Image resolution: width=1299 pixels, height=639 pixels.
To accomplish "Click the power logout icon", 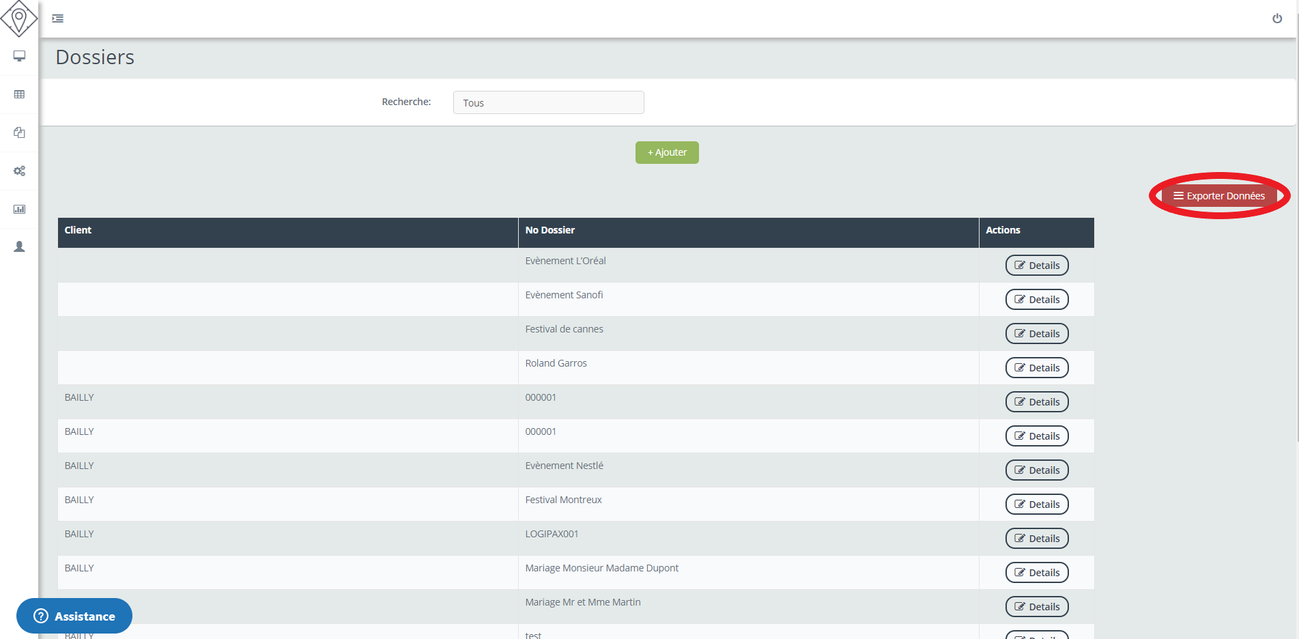I will click(x=1276, y=18).
